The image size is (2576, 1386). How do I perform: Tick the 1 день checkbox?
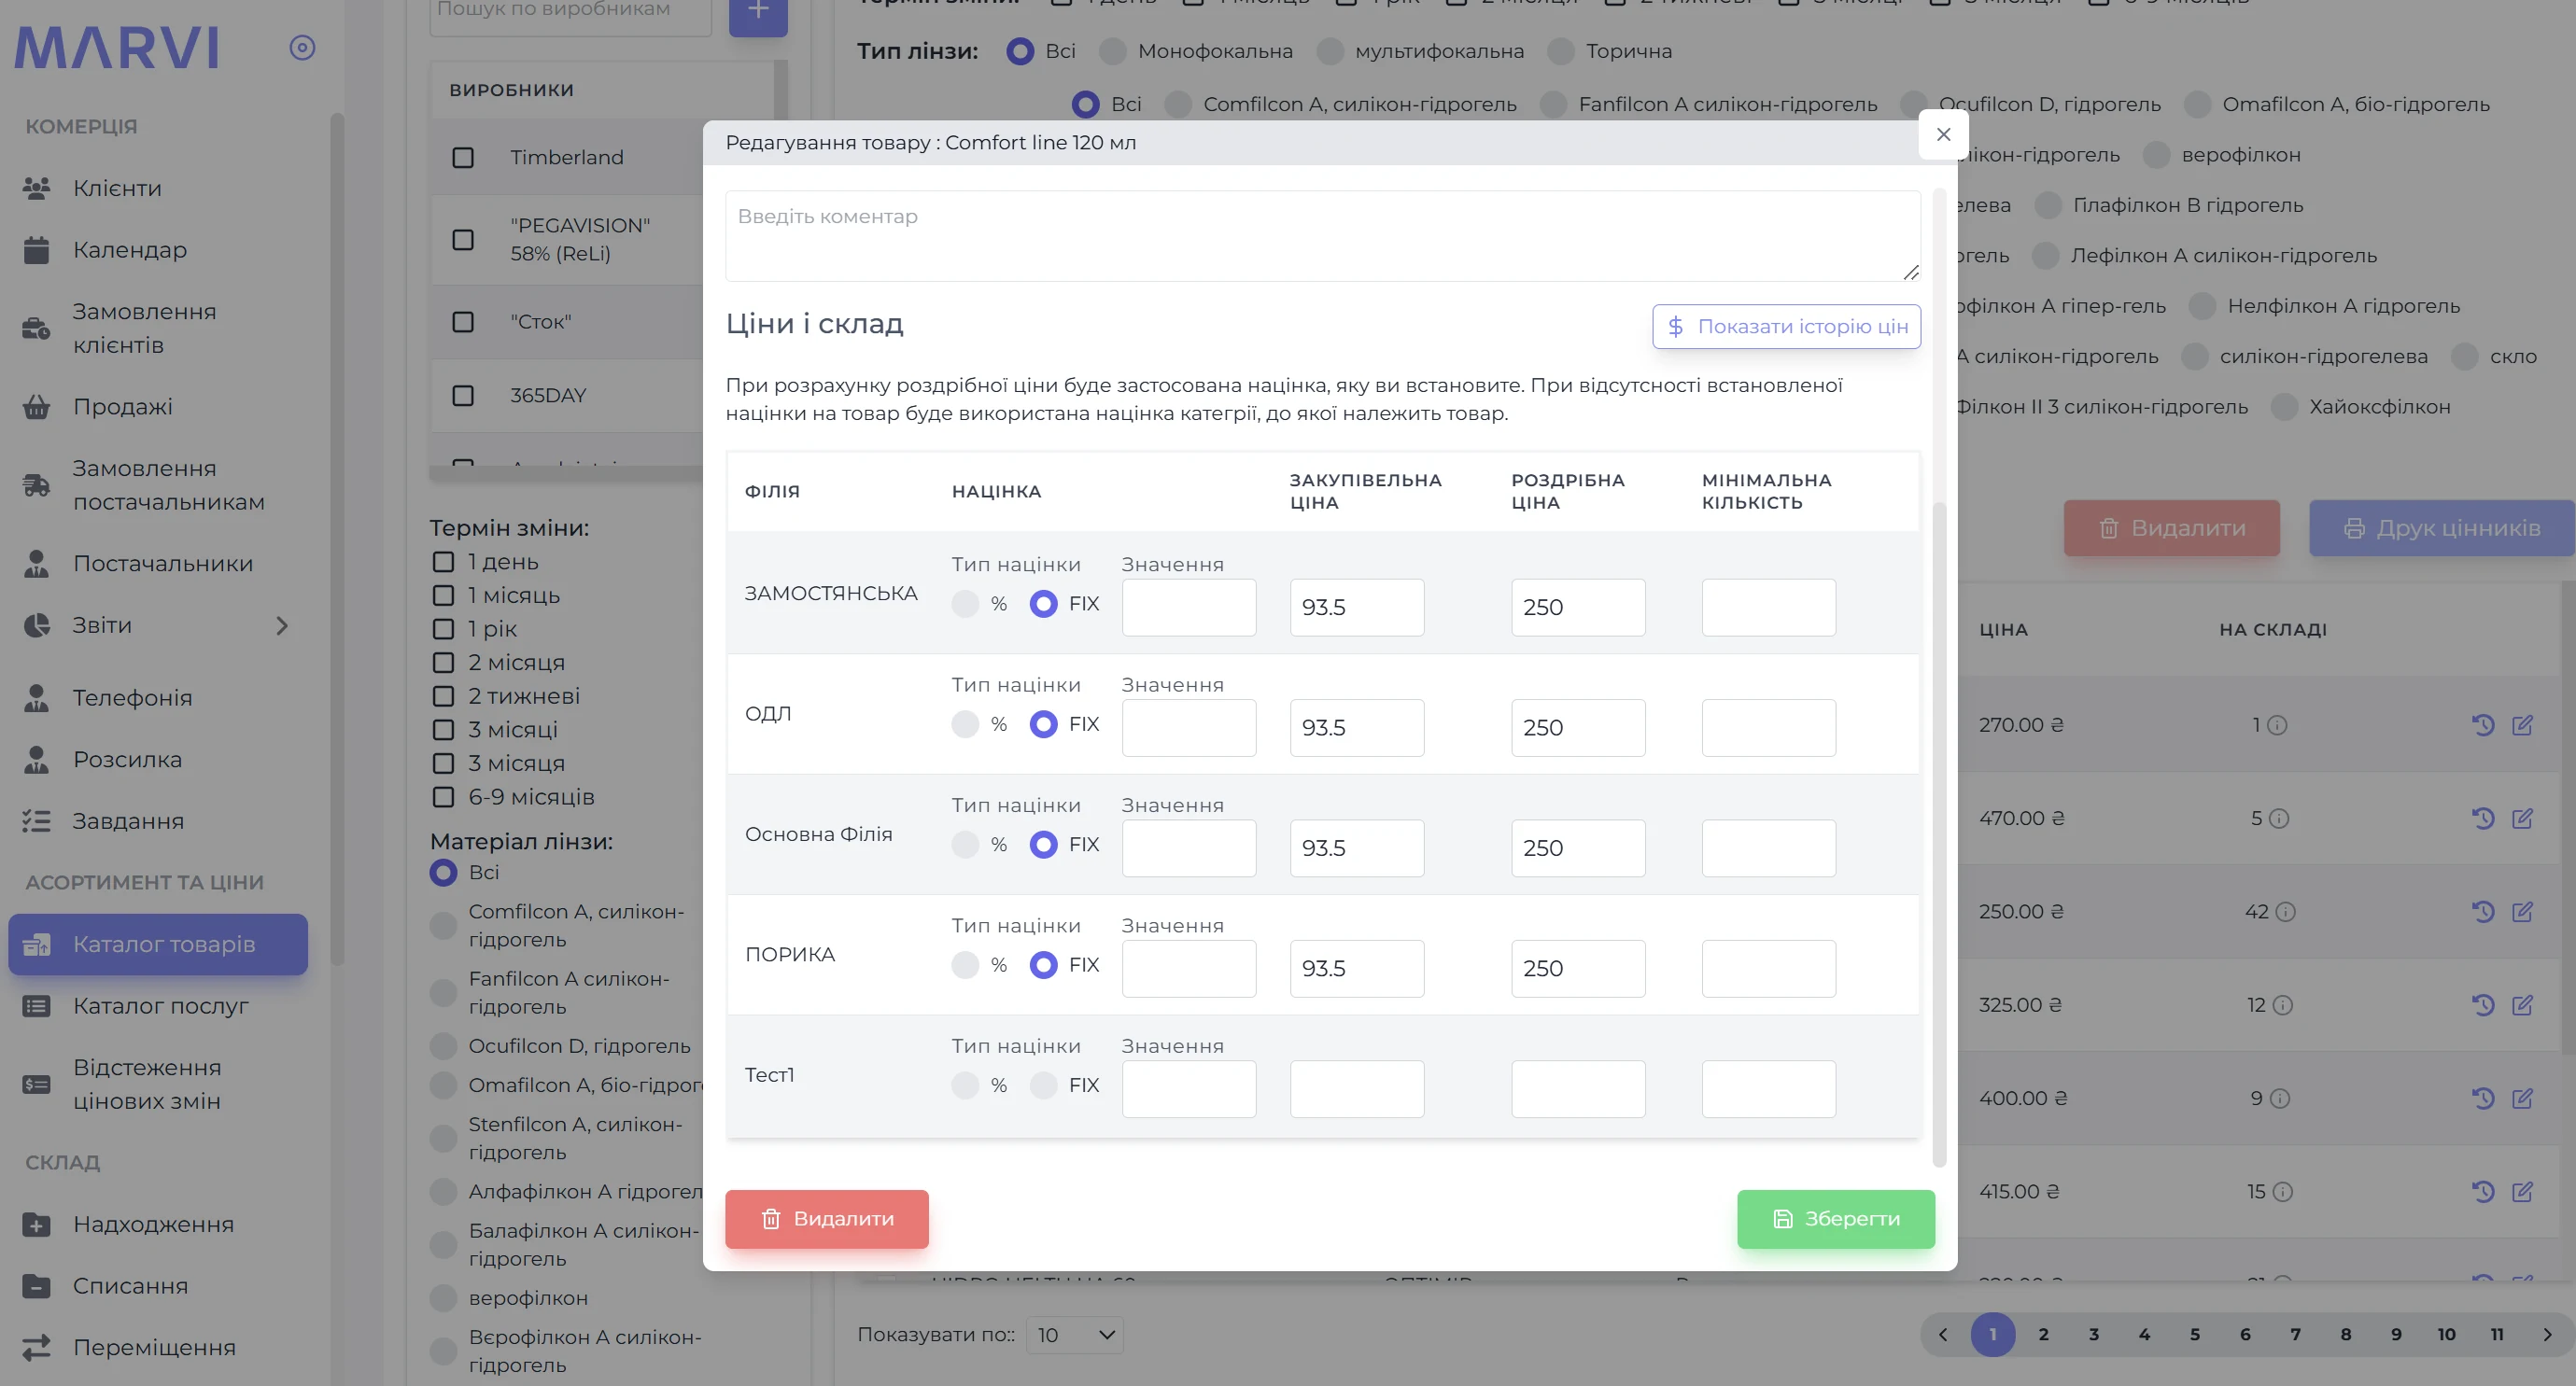click(x=443, y=562)
